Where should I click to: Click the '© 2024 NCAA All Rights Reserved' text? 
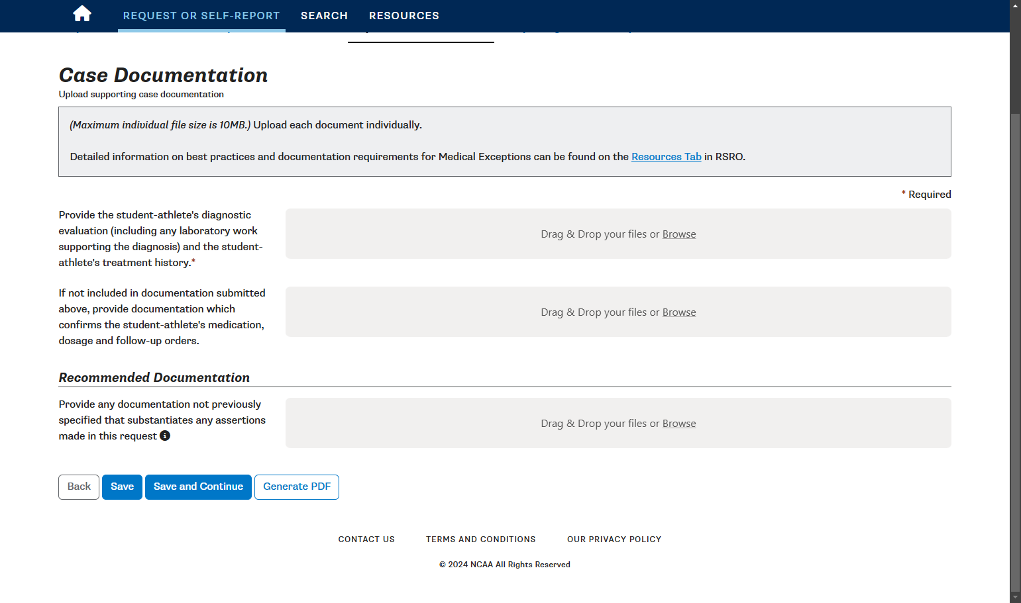point(505,565)
